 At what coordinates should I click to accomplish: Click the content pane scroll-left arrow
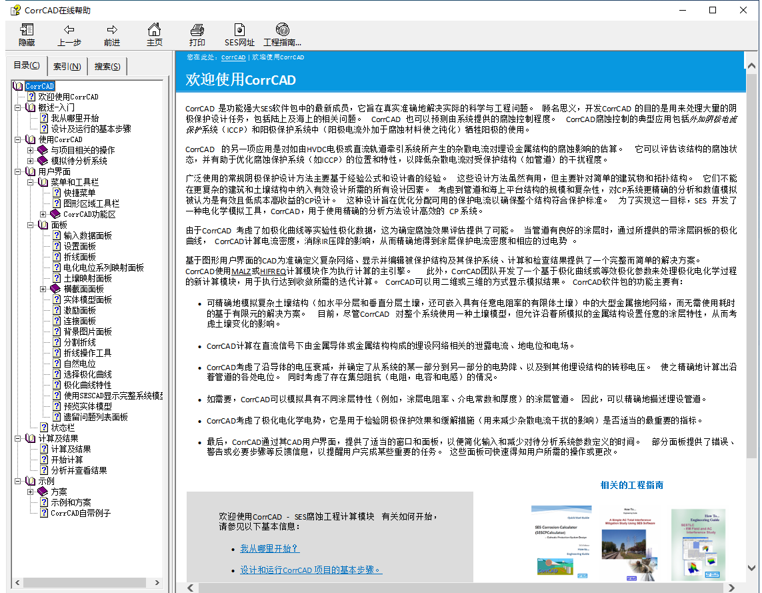click(x=191, y=588)
